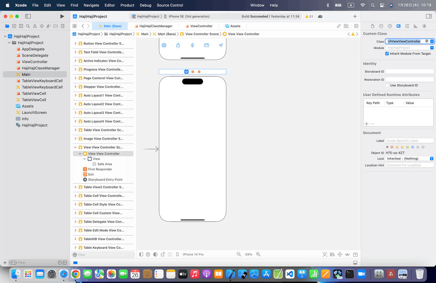Click the 31 warnings indicator
Screen dimensions: 436x283
309,16
